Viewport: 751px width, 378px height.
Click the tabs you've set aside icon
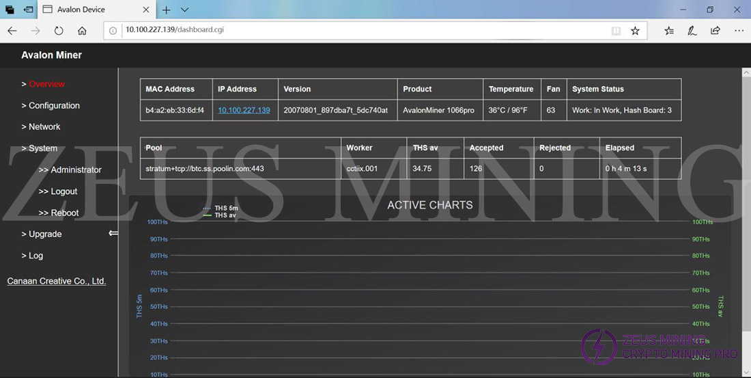[10, 10]
